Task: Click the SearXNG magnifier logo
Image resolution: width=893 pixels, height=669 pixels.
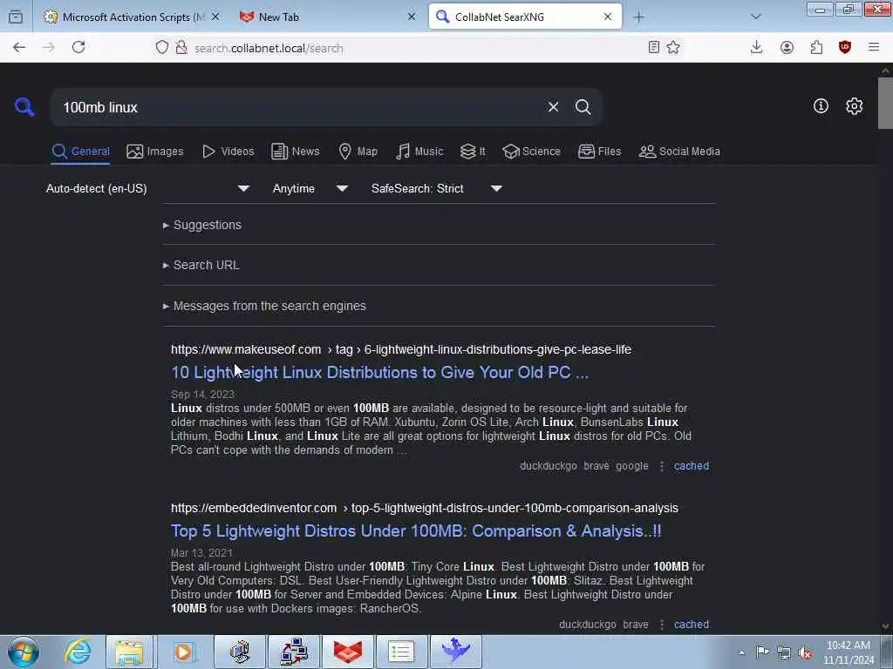Action: pos(24,106)
